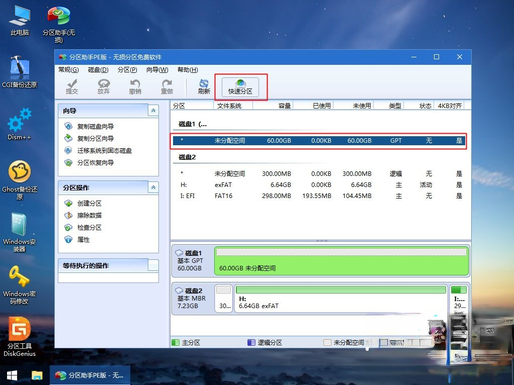This screenshot has width=514, height=385.
Task: Click 创建分区 in partition operations
Action: click(x=89, y=204)
